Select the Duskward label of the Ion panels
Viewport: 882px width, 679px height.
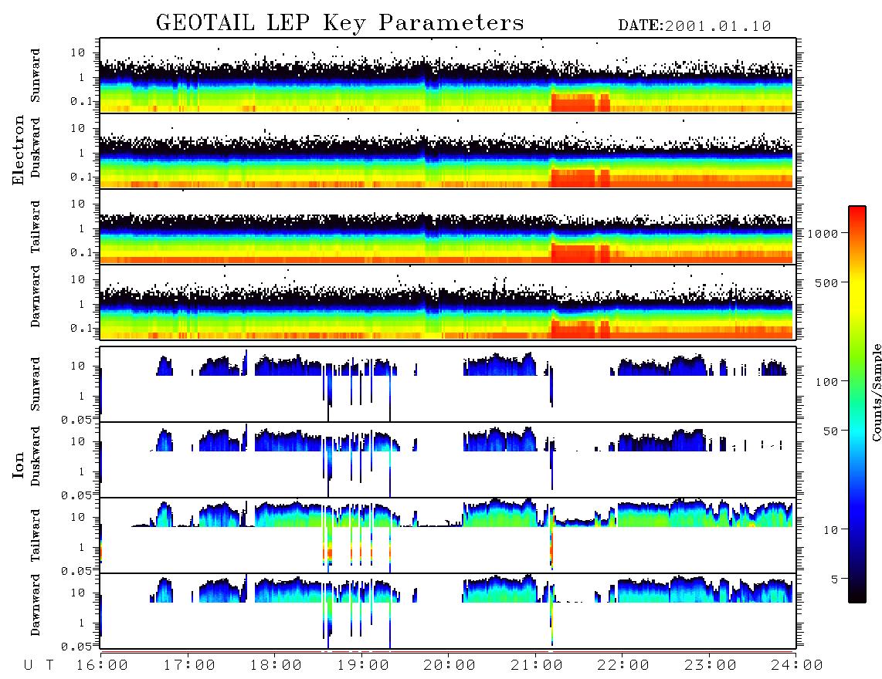pos(36,456)
